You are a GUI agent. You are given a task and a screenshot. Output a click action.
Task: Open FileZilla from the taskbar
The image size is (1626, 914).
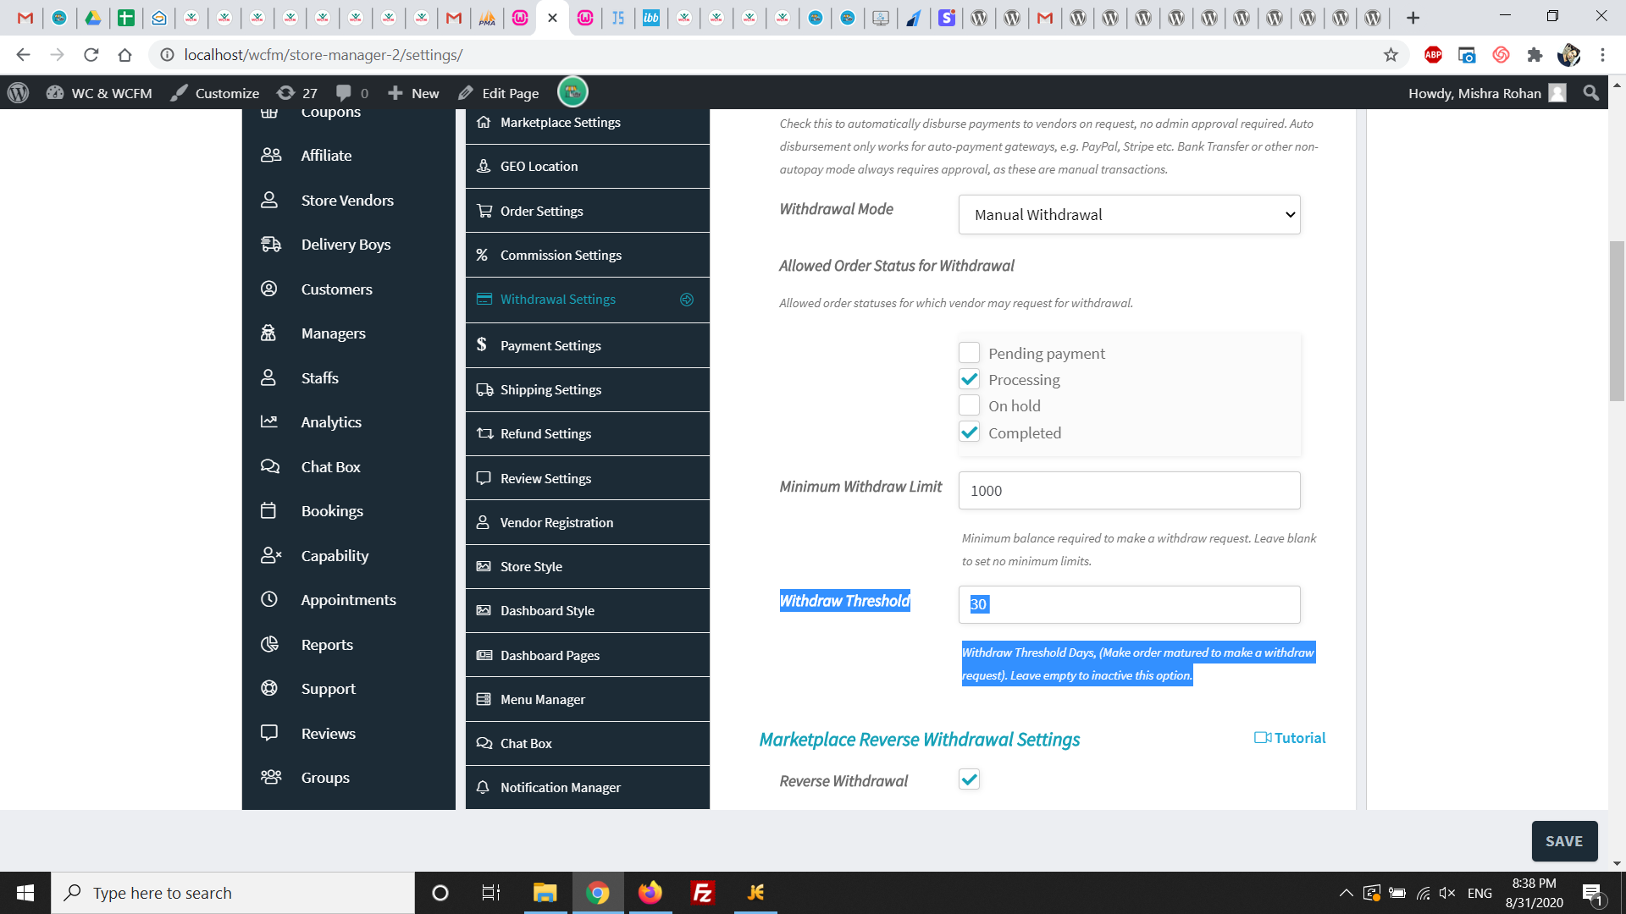703,893
